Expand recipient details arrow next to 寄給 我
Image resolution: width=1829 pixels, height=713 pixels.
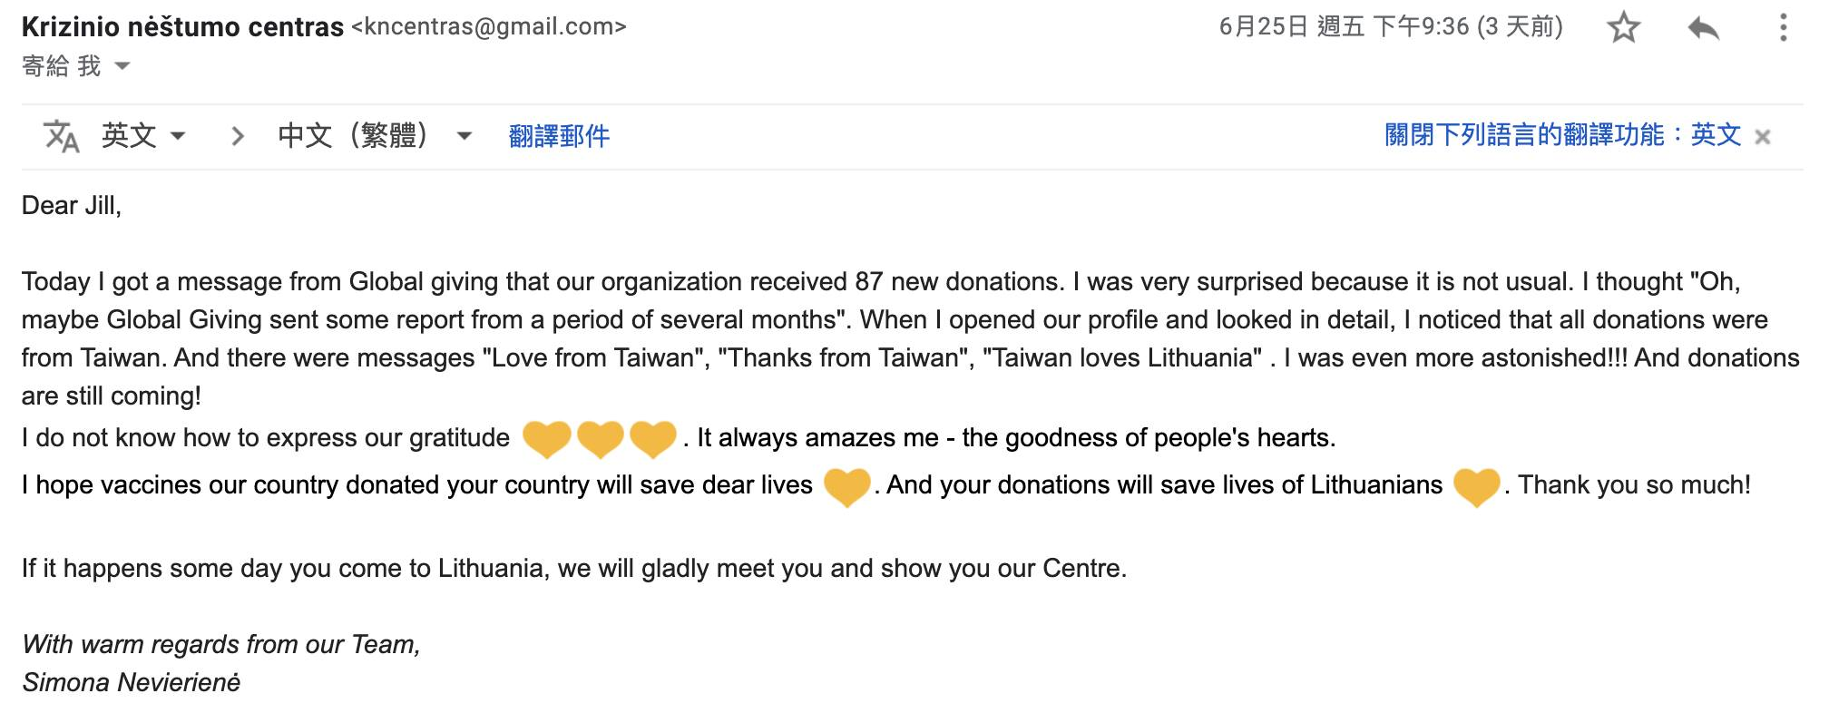[x=122, y=66]
